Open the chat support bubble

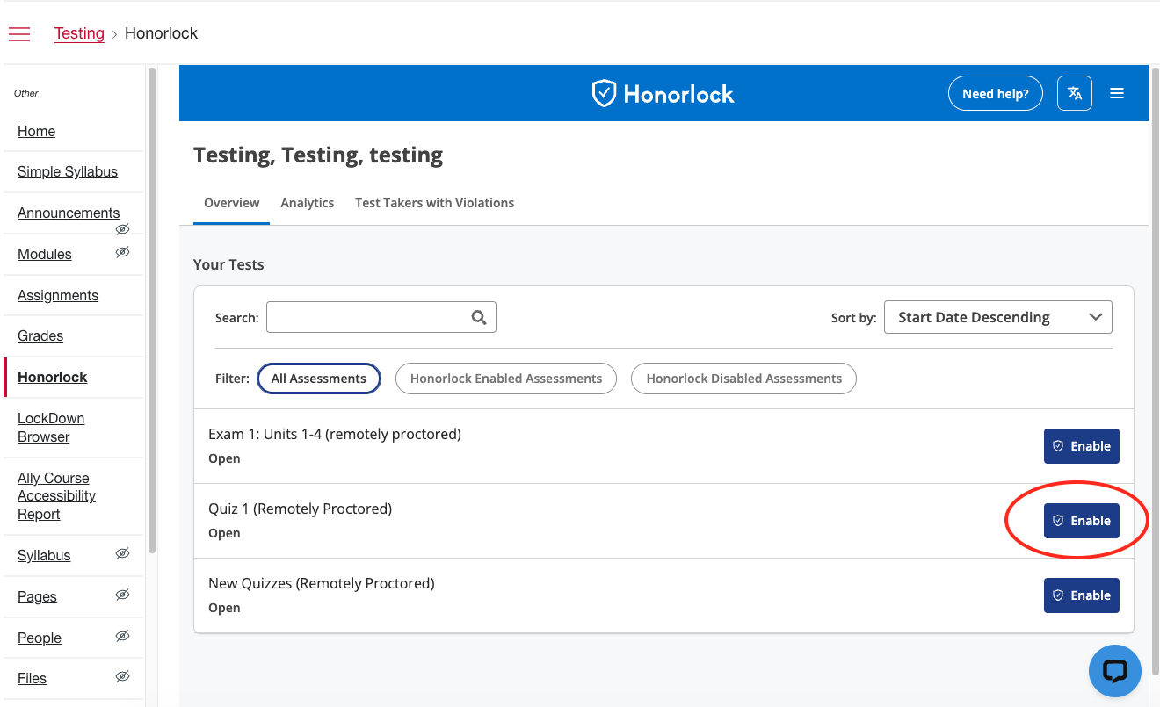(1114, 671)
